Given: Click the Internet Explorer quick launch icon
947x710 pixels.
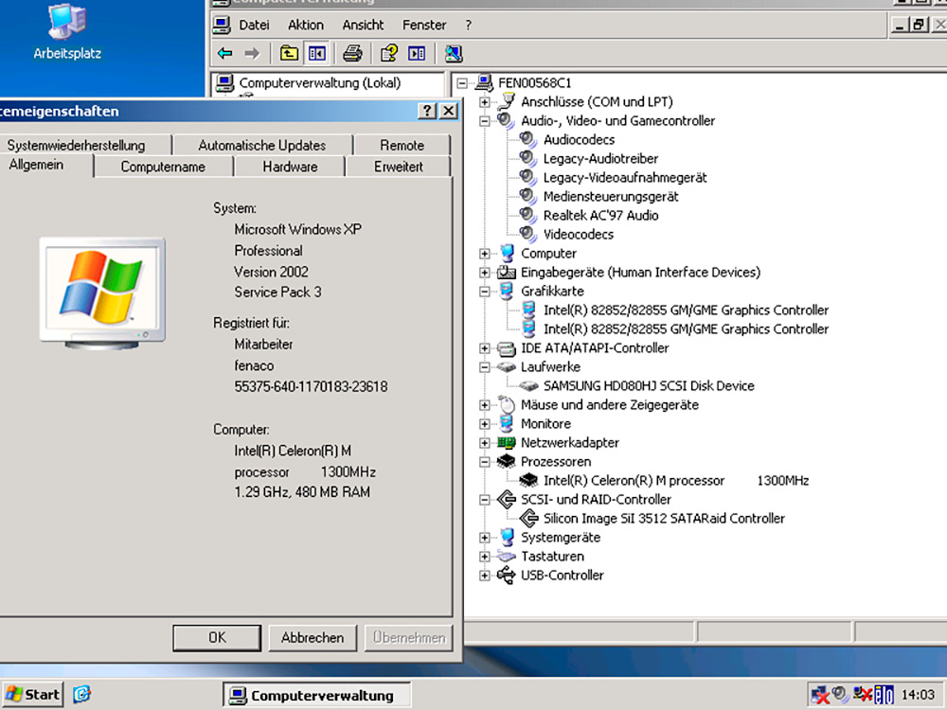Looking at the screenshot, I should point(82,695).
